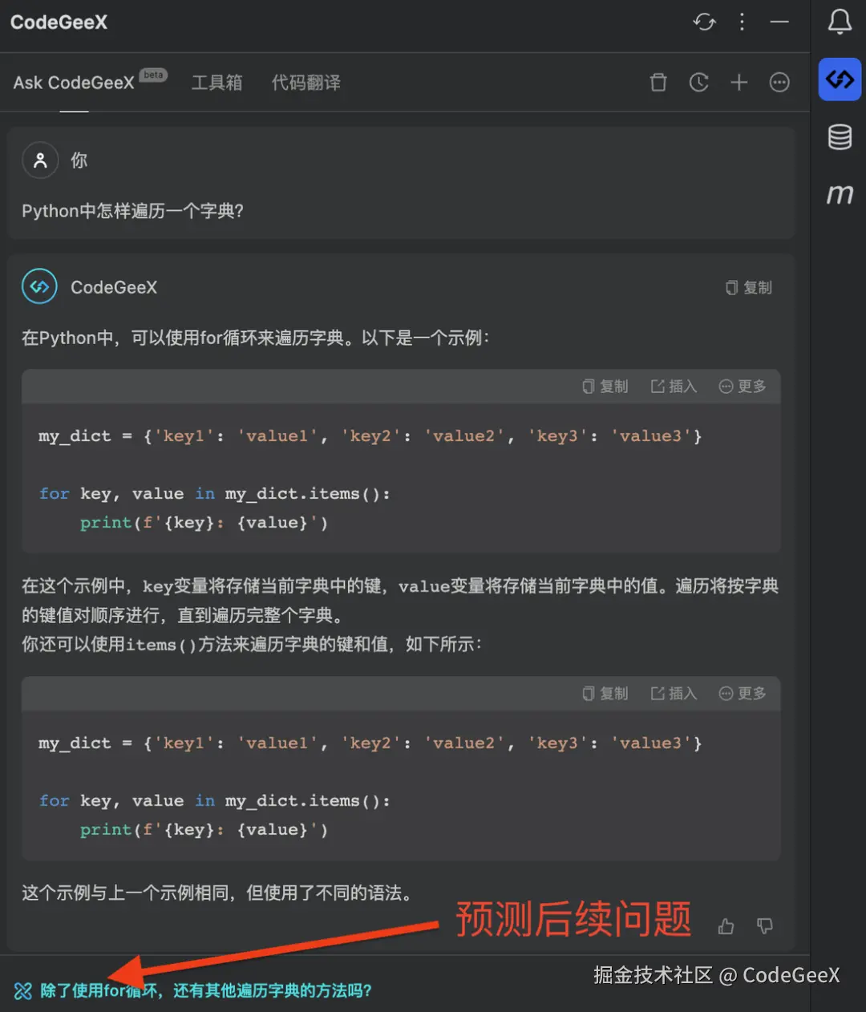
Task: Open chat history via the clock icon
Action: click(698, 82)
